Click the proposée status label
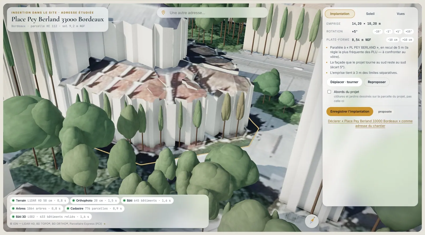Screen dimensions: 425x235 [x=385, y=112]
